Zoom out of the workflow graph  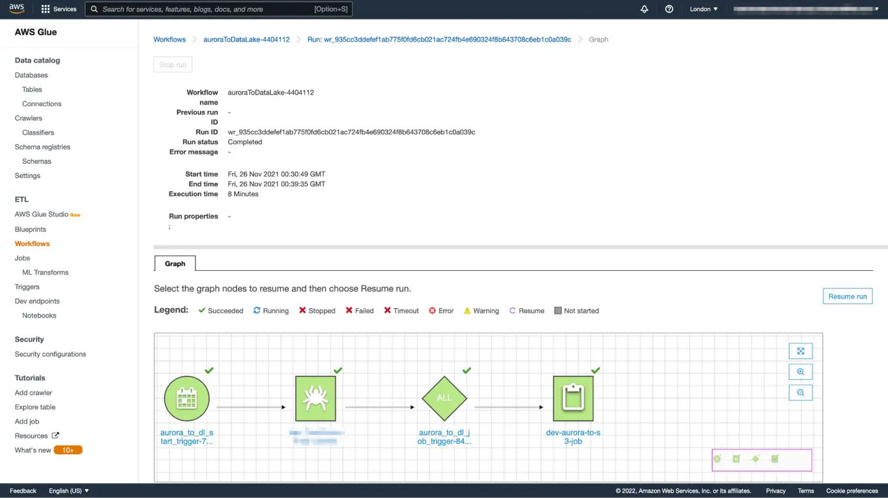click(800, 392)
